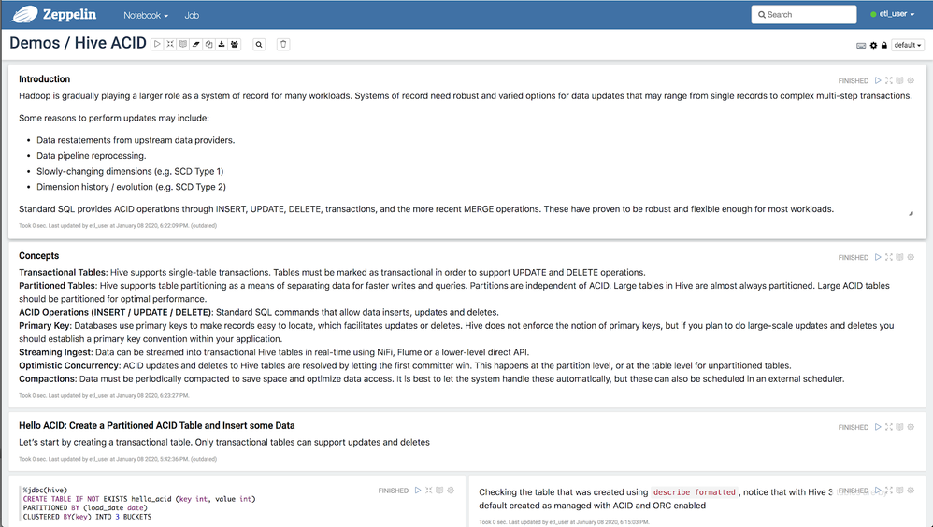Screen dimensions: 933x527
Task: Click in the %jdbc(hive) code editor
Action: tap(196, 504)
